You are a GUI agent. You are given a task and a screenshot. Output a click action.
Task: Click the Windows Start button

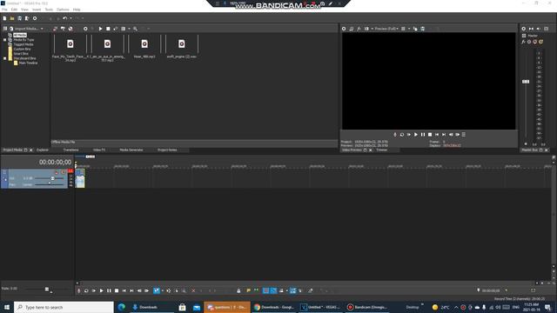pyautogui.click(x=7, y=307)
